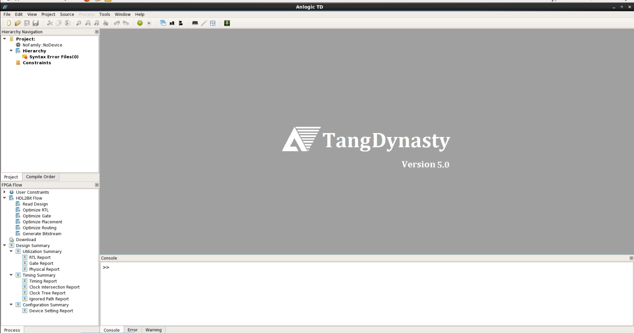The height and width of the screenshot is (333, 634).
Task: Select the Constraints tree item
Action: pos(37,63)
